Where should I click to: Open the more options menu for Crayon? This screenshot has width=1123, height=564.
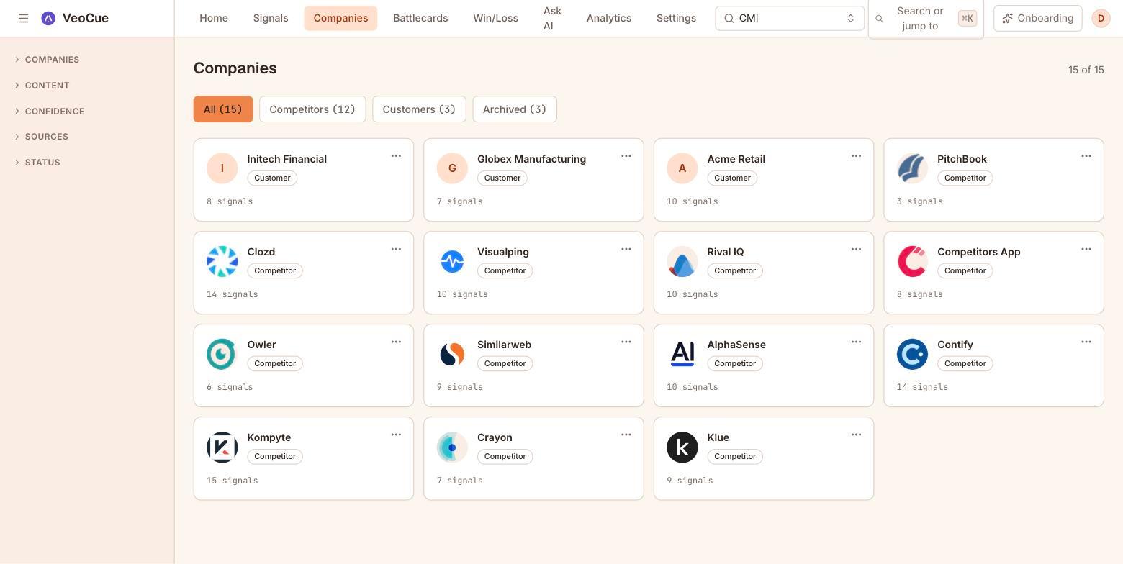(x=626, y=435)
